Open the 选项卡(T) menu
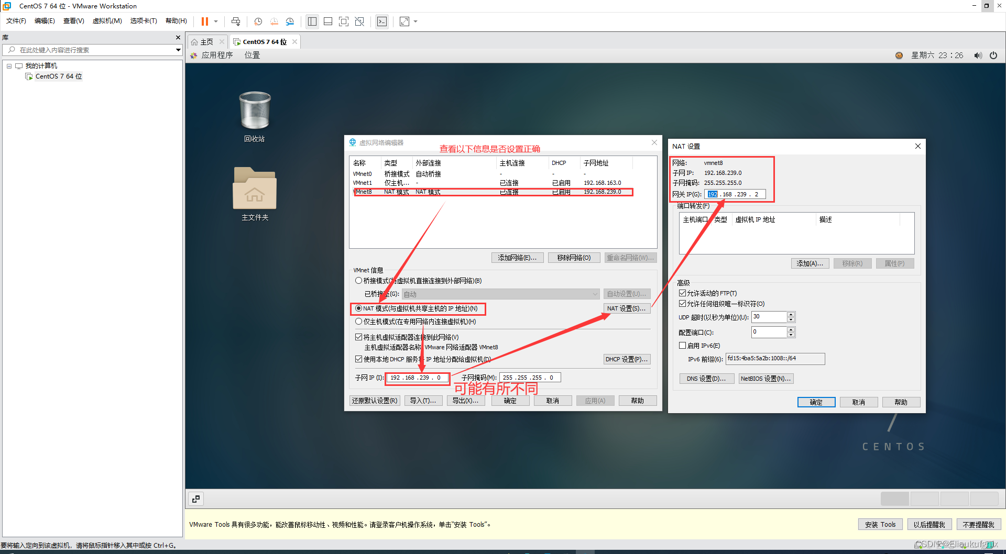The image size is (1006, 554). point(144,21)
